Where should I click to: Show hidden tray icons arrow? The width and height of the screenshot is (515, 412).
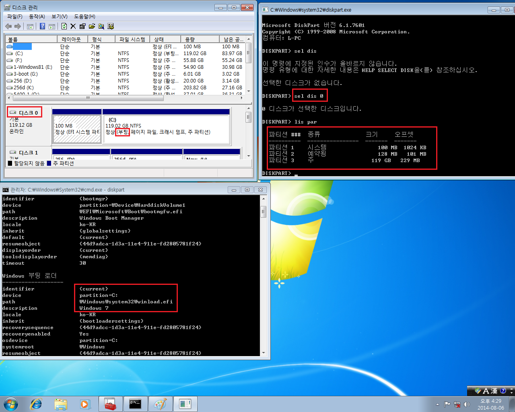pyautogui.click(x=437, y=404)
